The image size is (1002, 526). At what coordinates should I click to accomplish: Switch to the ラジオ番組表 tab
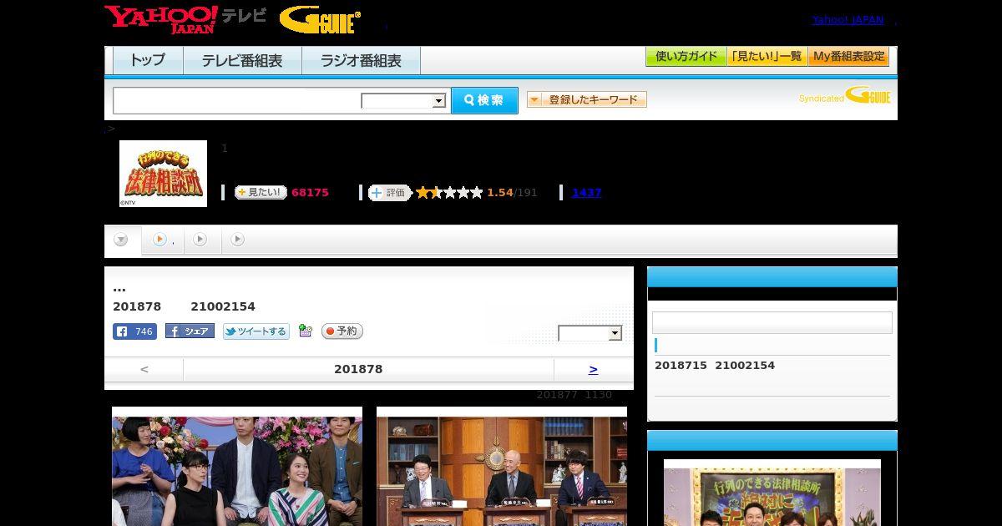(361, 60)
